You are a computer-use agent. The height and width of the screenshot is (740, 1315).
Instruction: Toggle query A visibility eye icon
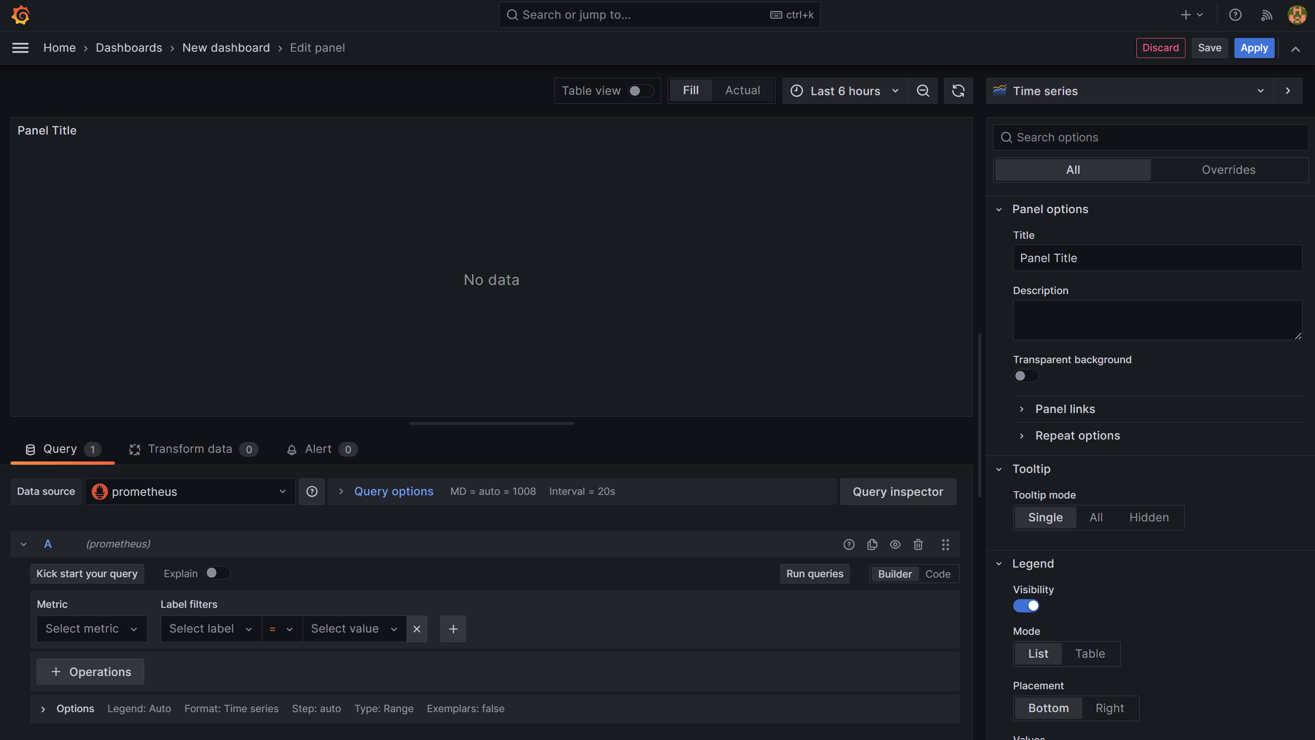click(895, 544)
